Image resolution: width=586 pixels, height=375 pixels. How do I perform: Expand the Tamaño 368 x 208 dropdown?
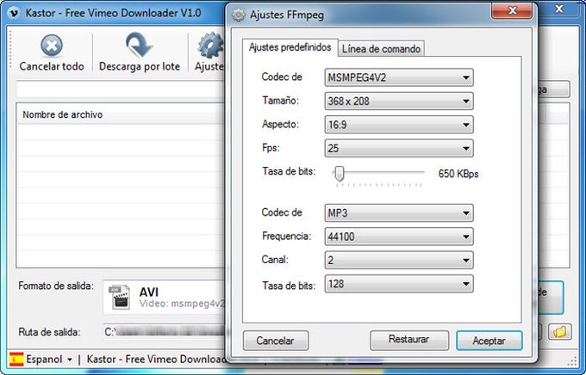399,101
